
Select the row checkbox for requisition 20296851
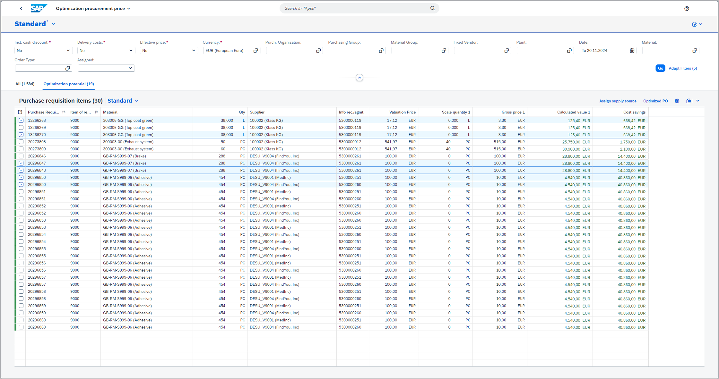[x=21, y=192]
